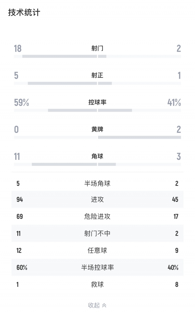Click the 技术统计 section heading
Image resolution: width=195 pixels, height=315 pixels.
click(x=24, y=12)
